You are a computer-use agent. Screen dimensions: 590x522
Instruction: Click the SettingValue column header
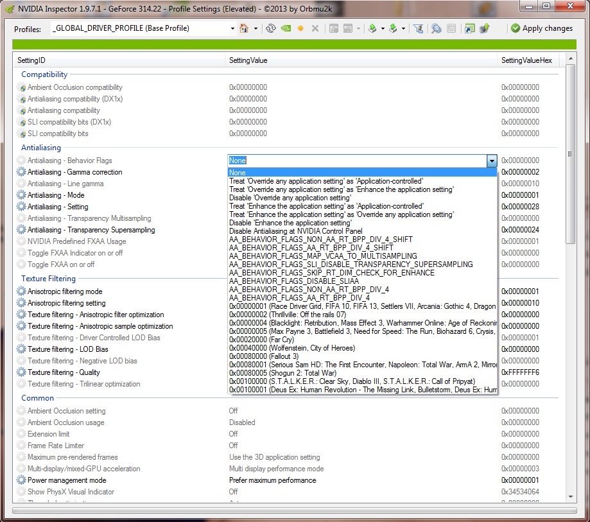click(361, 60)
